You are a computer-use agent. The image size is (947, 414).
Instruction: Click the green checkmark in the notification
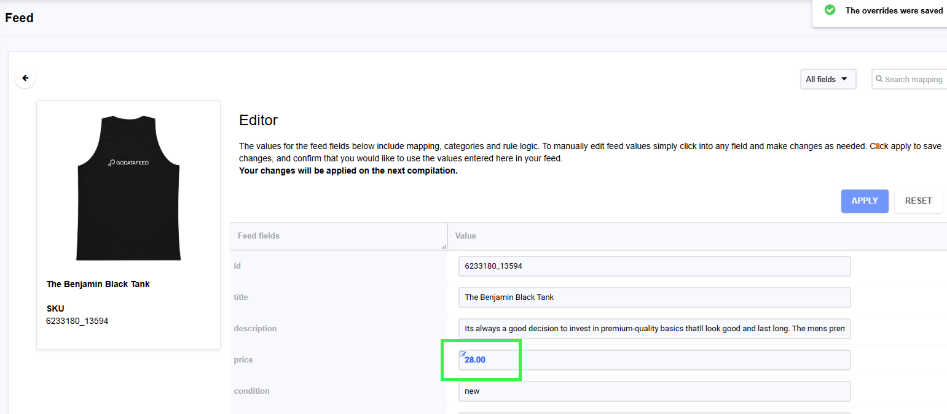click(x=830, y=10)
